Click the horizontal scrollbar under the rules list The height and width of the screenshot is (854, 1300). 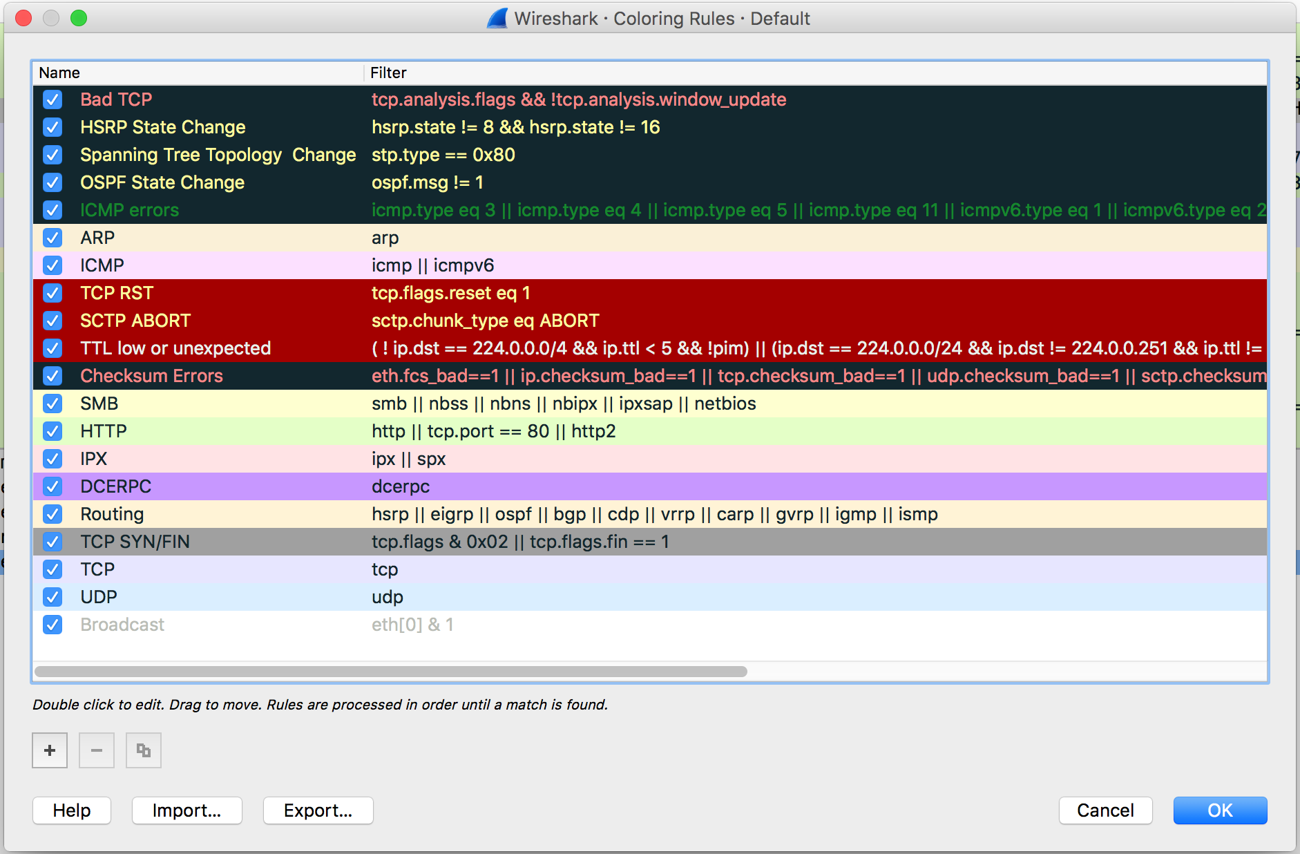coord(391,672)
